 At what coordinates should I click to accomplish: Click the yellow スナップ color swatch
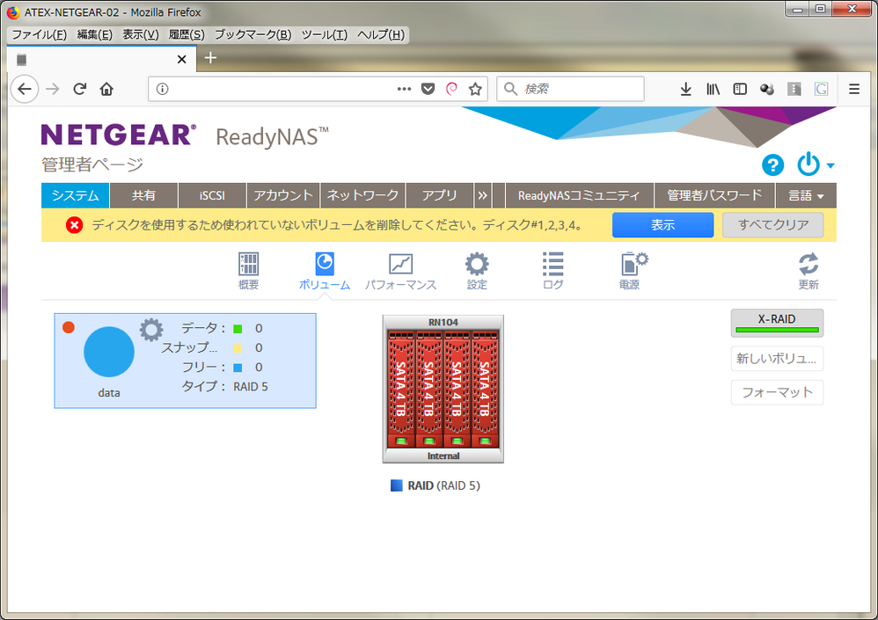click(238, 348)
